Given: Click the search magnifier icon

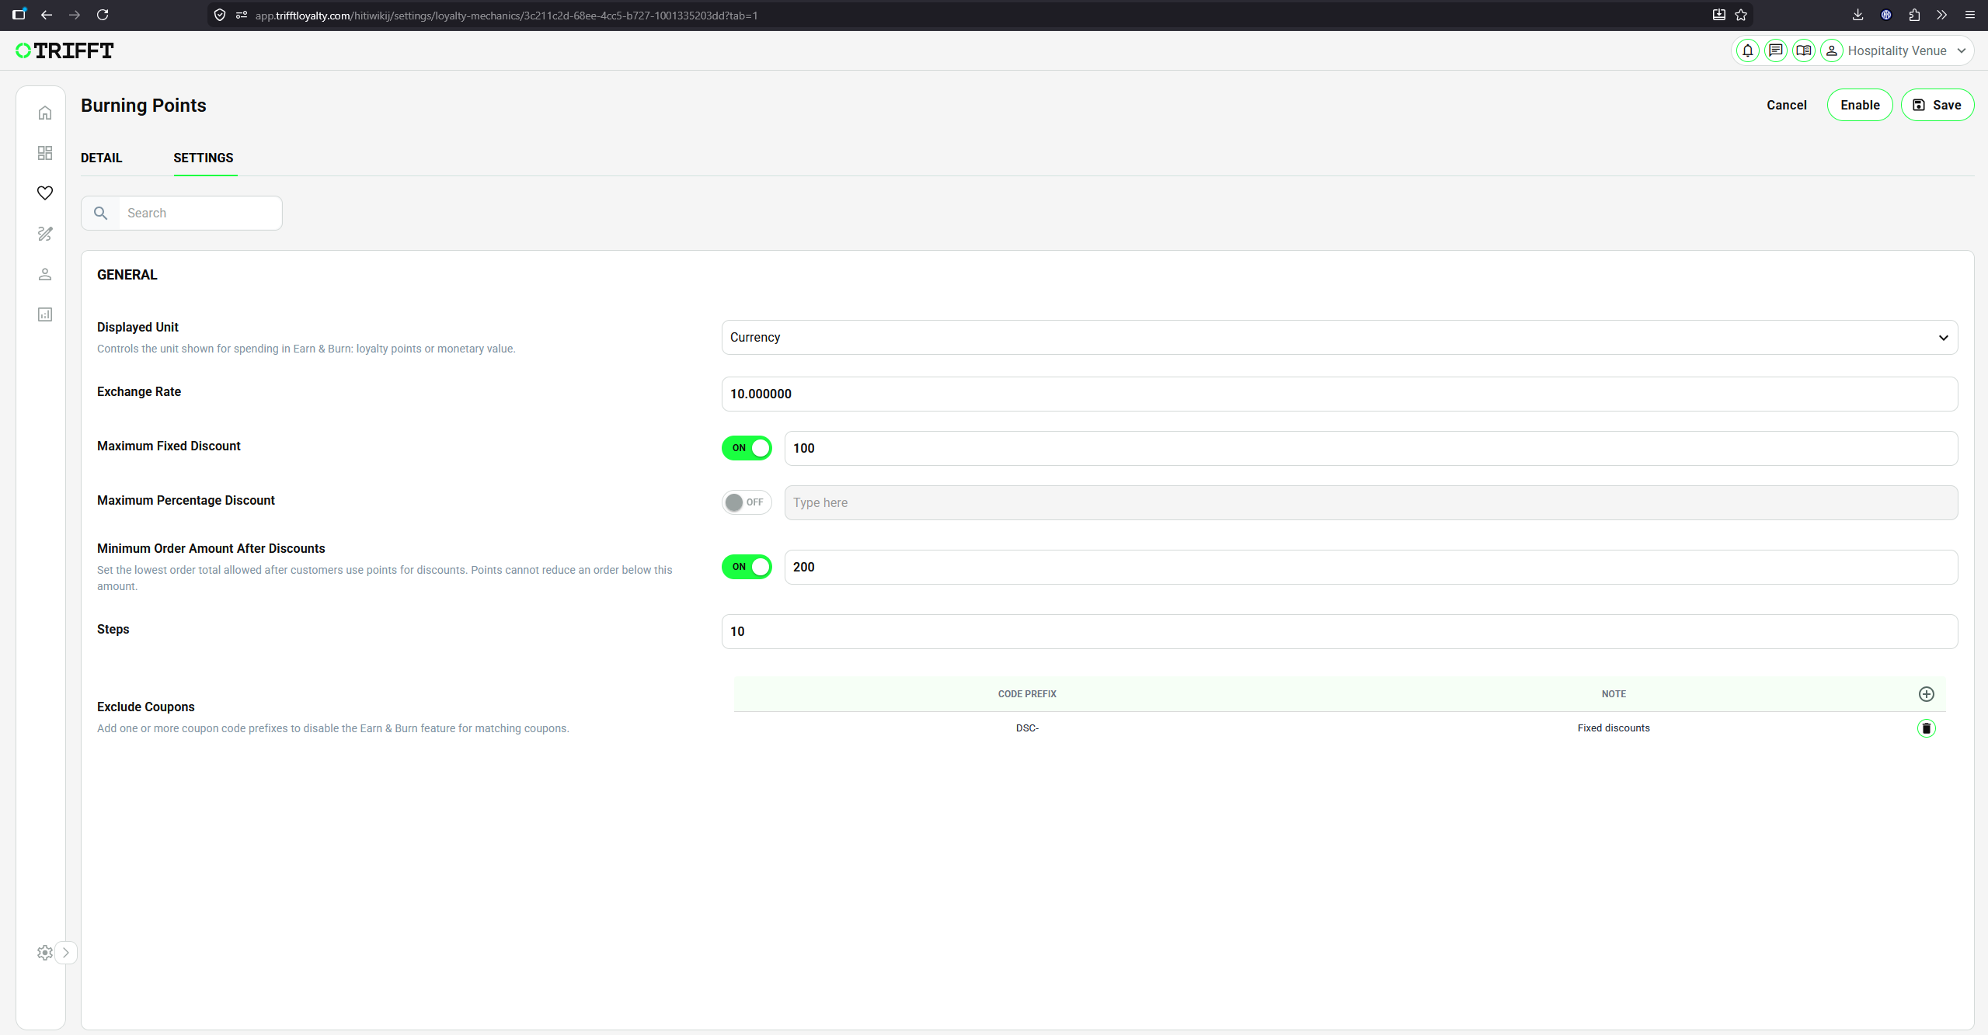Looking at the screenshot, I should (x=101, y=213).
